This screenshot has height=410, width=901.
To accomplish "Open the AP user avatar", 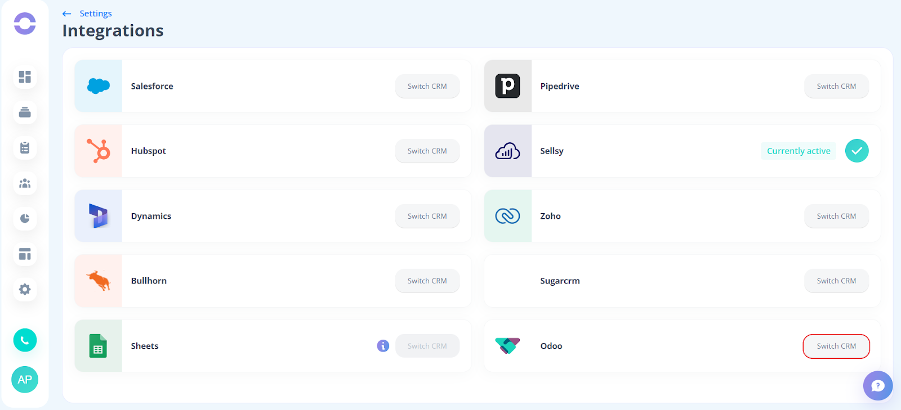I will (x=25, y=380).
